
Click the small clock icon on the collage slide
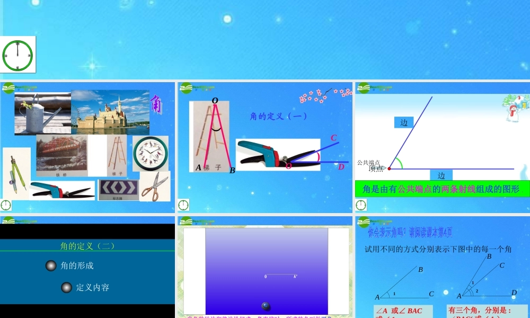point(6,205)
